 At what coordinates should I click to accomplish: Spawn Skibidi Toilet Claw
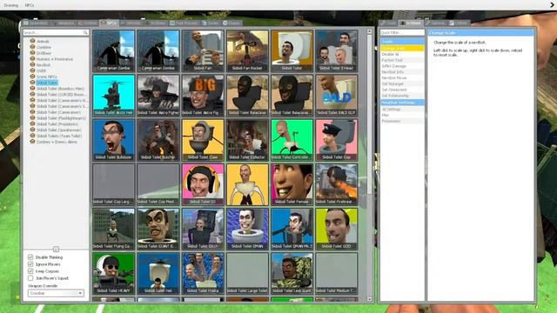pyautogui.click(x=203, y=140)
